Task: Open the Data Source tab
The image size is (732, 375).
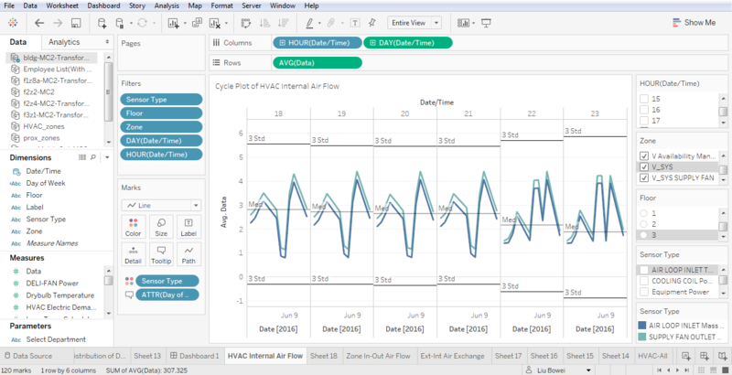Action: click(28, 356)
